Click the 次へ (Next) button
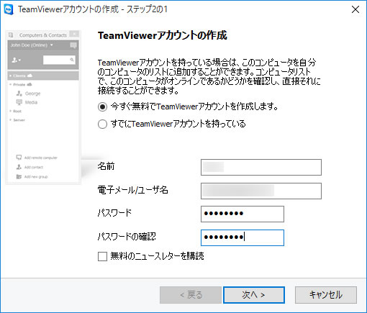This screenshot has height=313, width=367. (x=254, y=295)
